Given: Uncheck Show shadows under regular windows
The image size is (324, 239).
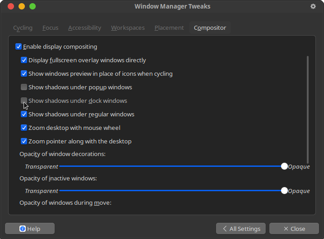Looking at the screenshot, I should click(24, 114).
